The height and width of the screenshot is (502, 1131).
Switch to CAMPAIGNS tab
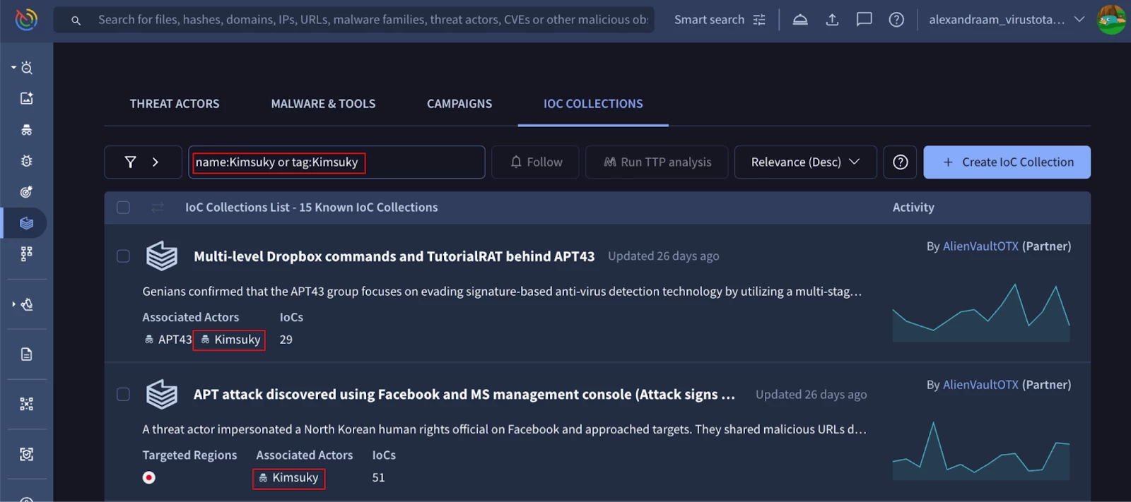[459, 104]
